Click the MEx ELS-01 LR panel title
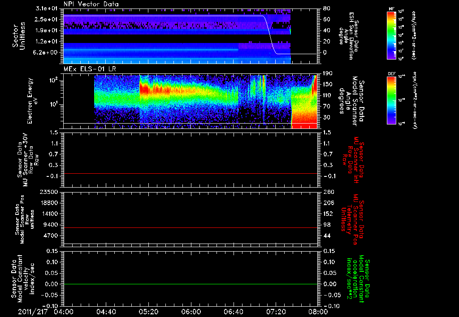Viewport: 459px width, 317px height. coord(90,69)
